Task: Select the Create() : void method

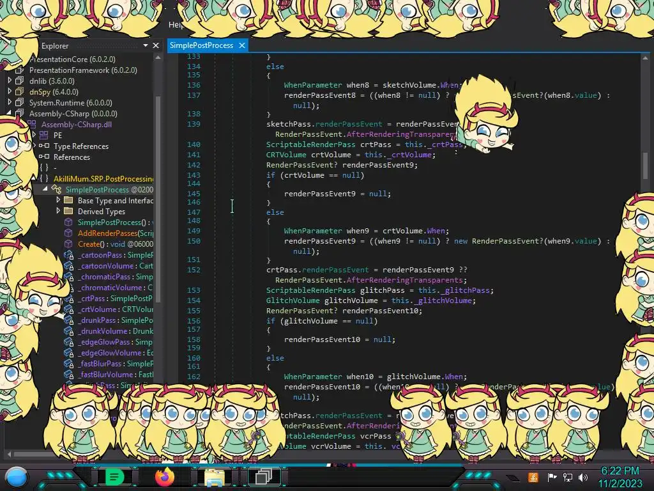Action: click(x=116, y=244)
